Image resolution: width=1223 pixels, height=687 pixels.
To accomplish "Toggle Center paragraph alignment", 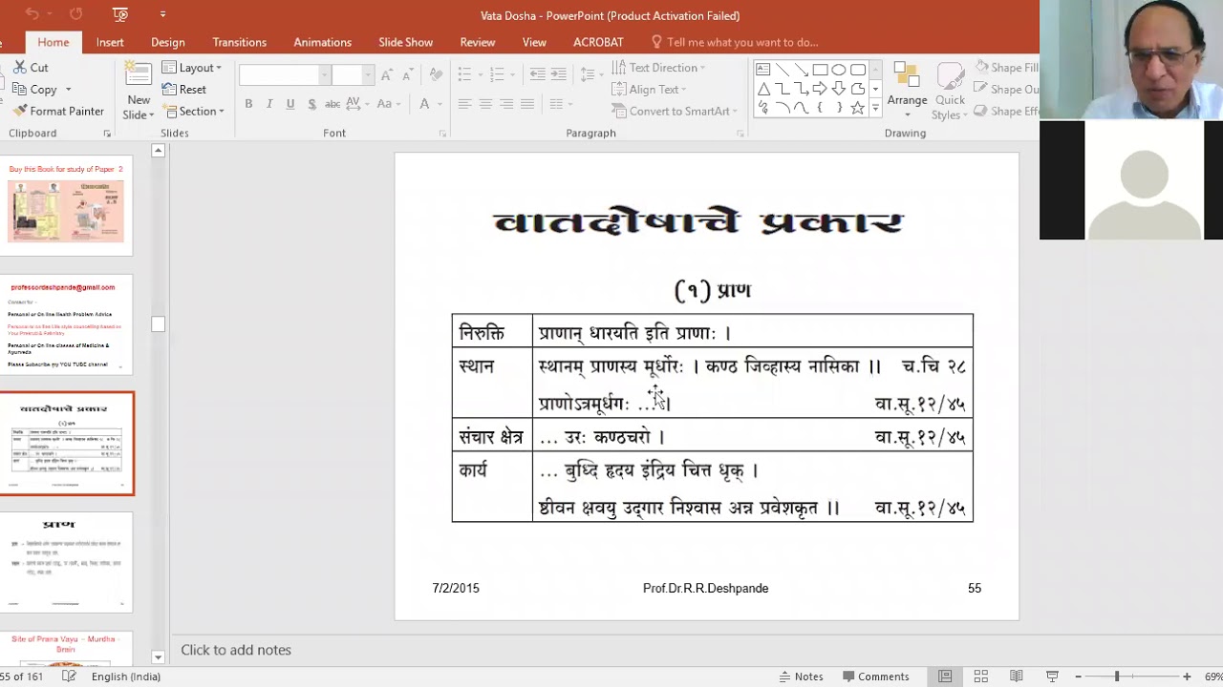I will pos(485,104).
